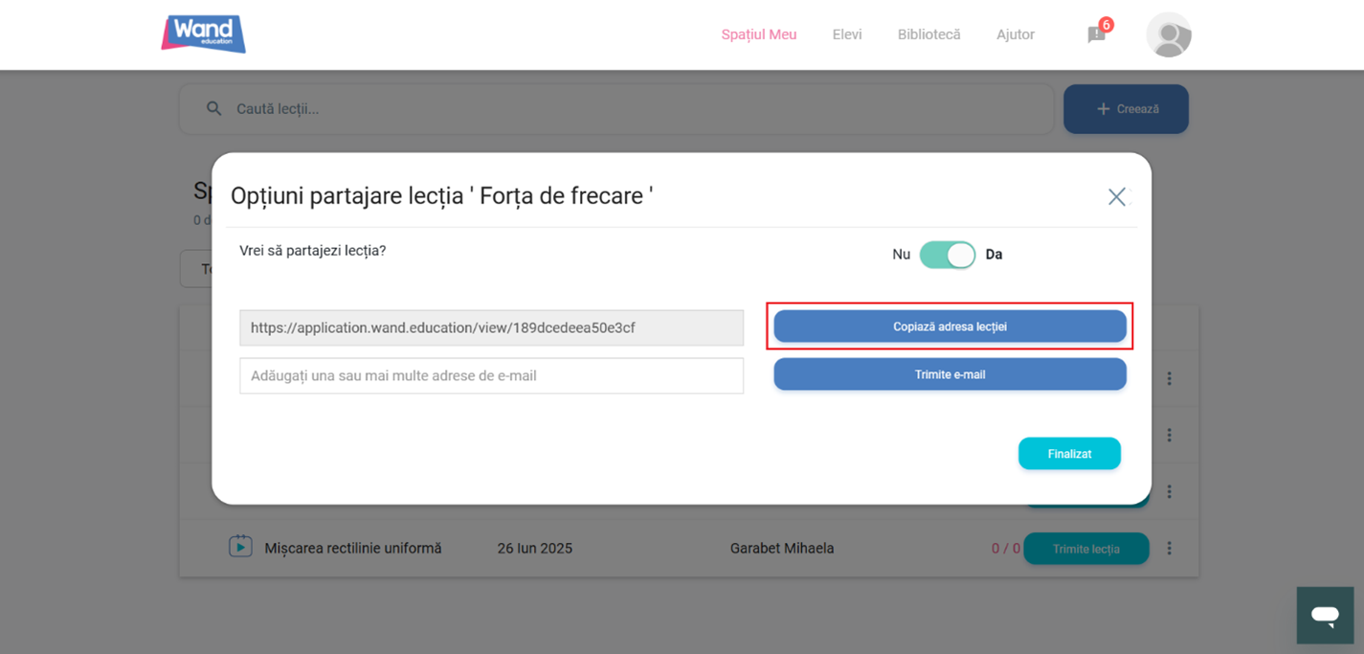Image resolution: width=1364 pixels, height=654 pixels.
Task: Close the share options dialog with X
Action: point(1116,196)
